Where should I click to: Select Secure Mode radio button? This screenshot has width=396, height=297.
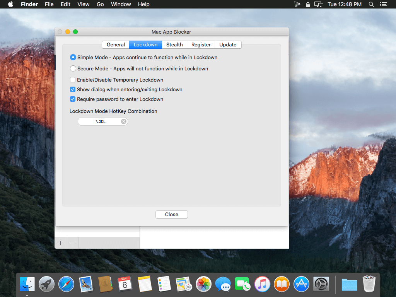[73, 68]
